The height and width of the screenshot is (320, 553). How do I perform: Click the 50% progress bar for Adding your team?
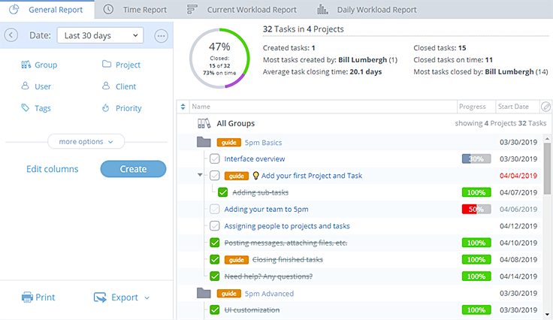click(476, 209)
